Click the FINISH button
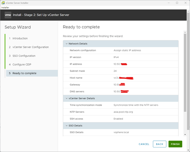The image size is (190, 152). coord(175,144)
